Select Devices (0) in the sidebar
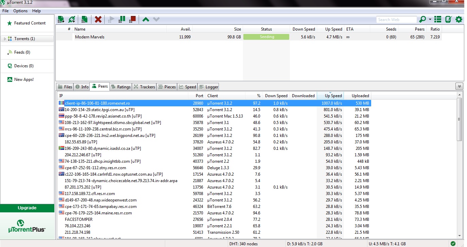The height and width of the screenshot is (247, 467). tap(27, 66)
